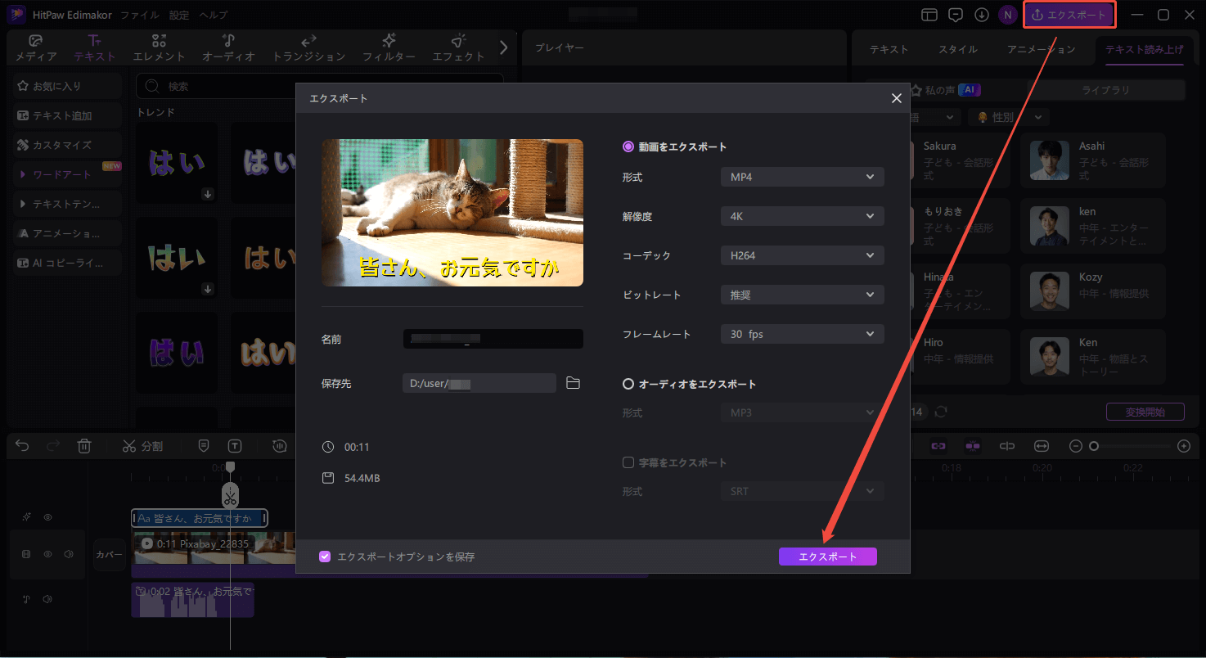Open the ビットレート 推奨 dropdown
1206x658 pixels.
(802, 295)
